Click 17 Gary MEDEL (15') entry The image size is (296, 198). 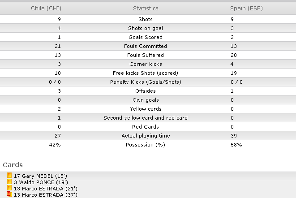(40, 176)
